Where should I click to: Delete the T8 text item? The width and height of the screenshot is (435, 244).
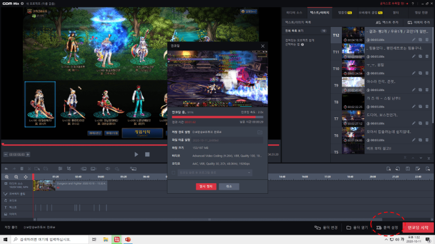pos(427,106)
